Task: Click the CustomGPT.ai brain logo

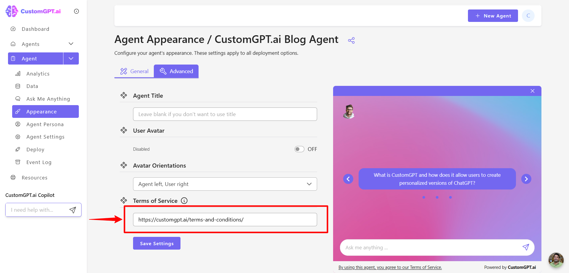Action: (x=12, y=11)
